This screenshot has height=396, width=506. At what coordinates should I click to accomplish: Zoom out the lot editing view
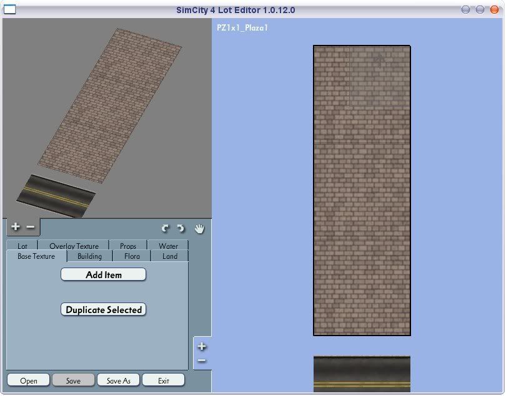[202, 360]
